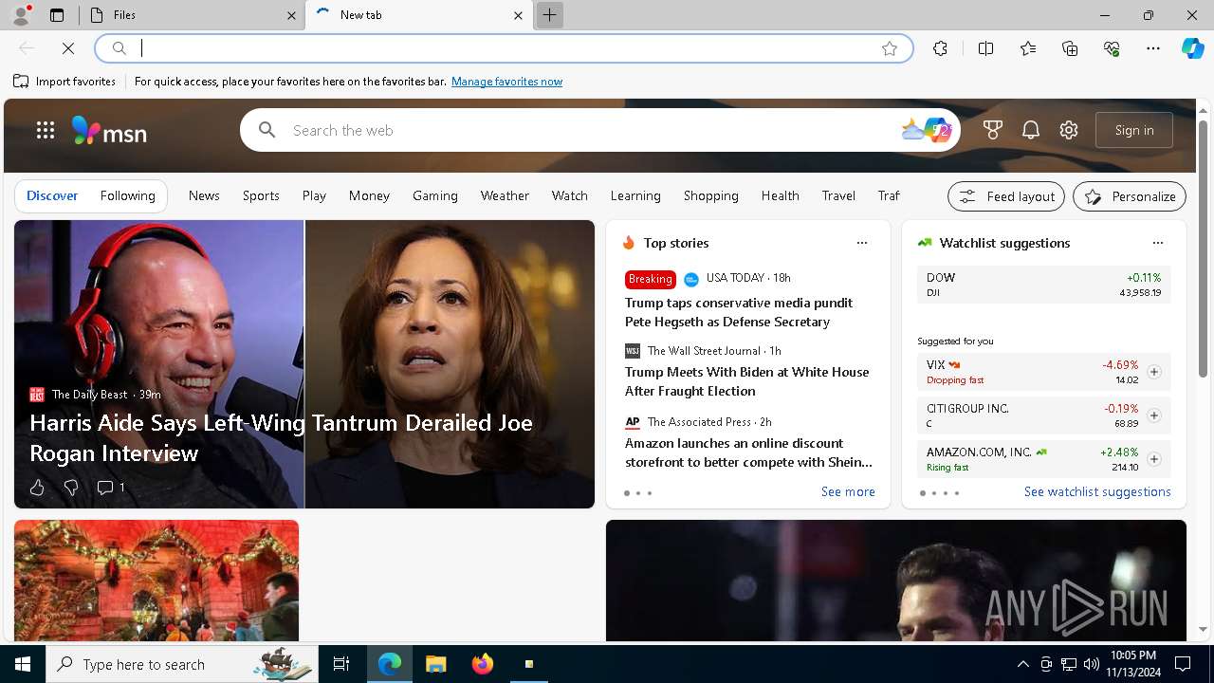1214x683 pixels.
Task: Launch Firefox from the taskbar
Action: [482, 664]
